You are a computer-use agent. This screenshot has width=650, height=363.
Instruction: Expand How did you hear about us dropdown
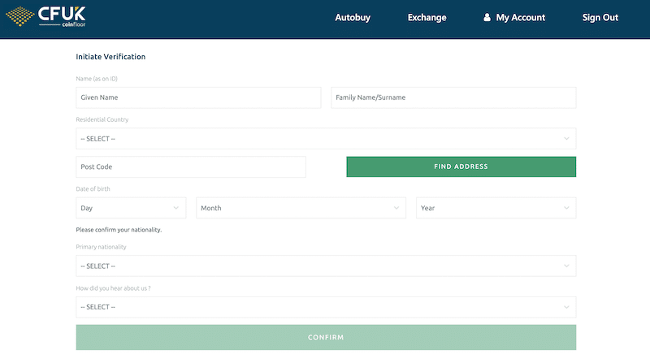tap(326, 307)
